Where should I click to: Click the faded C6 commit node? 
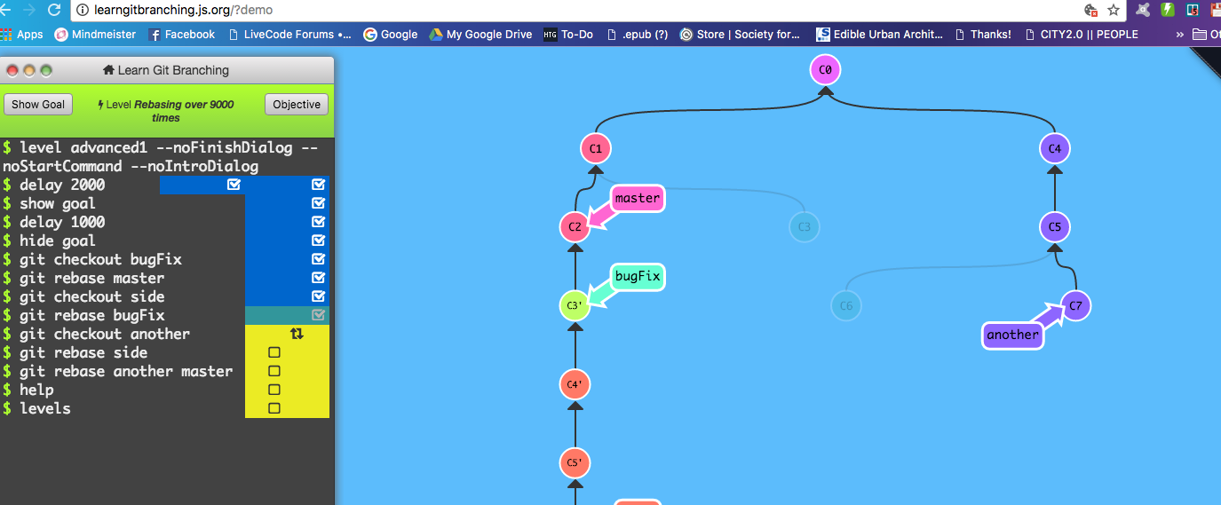pyautogui.click(x=846, y=306)
